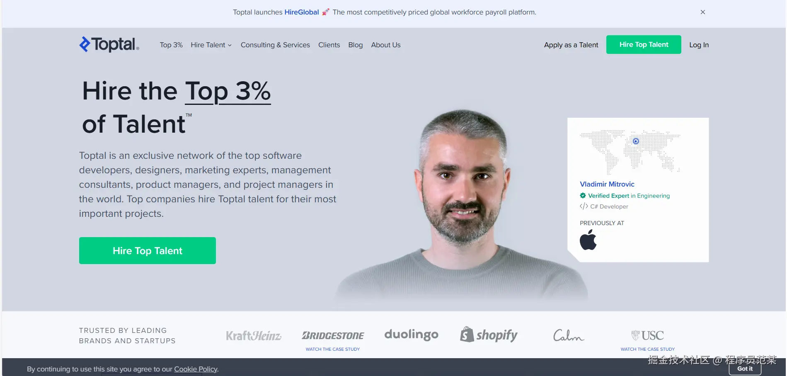Click the C# Developer code icon

click(x=584, y=206)
